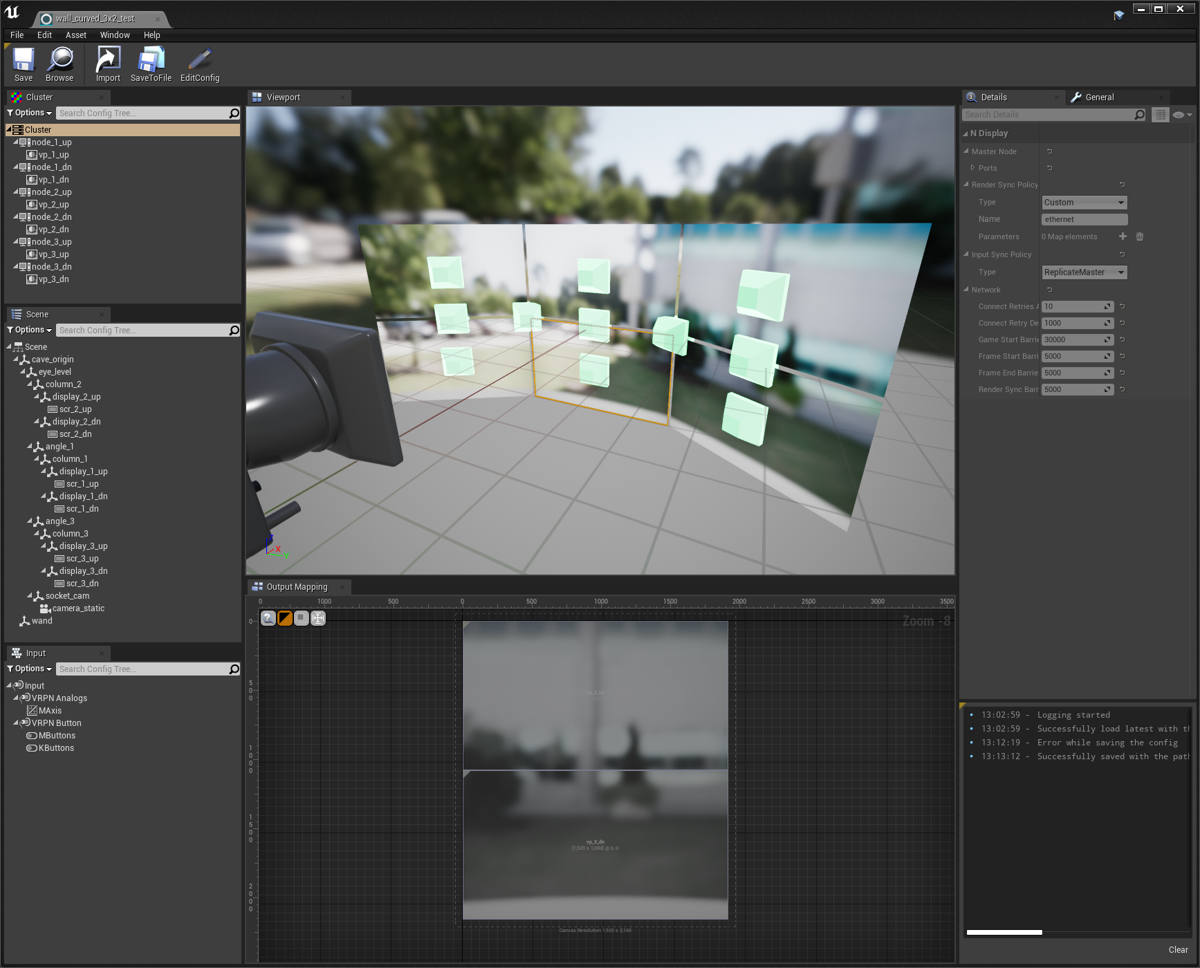Select vp_2_up in the Cluster tree
This screenshot has height=968, width=1200.
coord(54,205)
